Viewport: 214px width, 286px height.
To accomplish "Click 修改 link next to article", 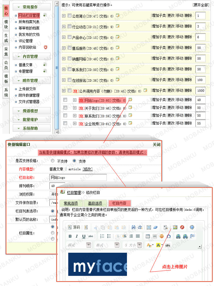I will click(x=88, y=169).
